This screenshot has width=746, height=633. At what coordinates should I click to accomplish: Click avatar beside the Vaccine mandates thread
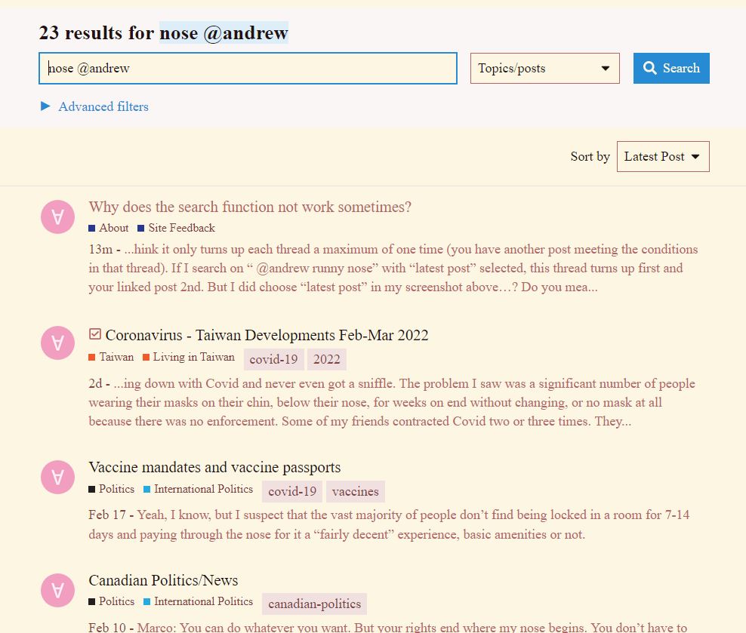pyautogui.click(x=57, y=477)
